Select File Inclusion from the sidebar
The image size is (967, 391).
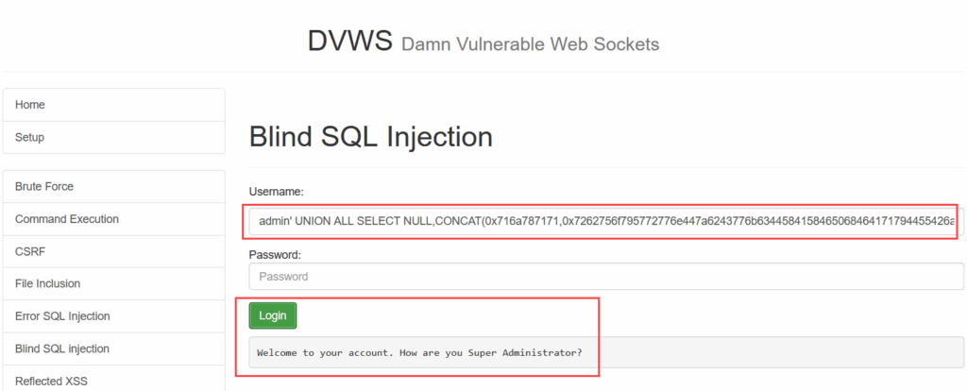click(114, 283)
